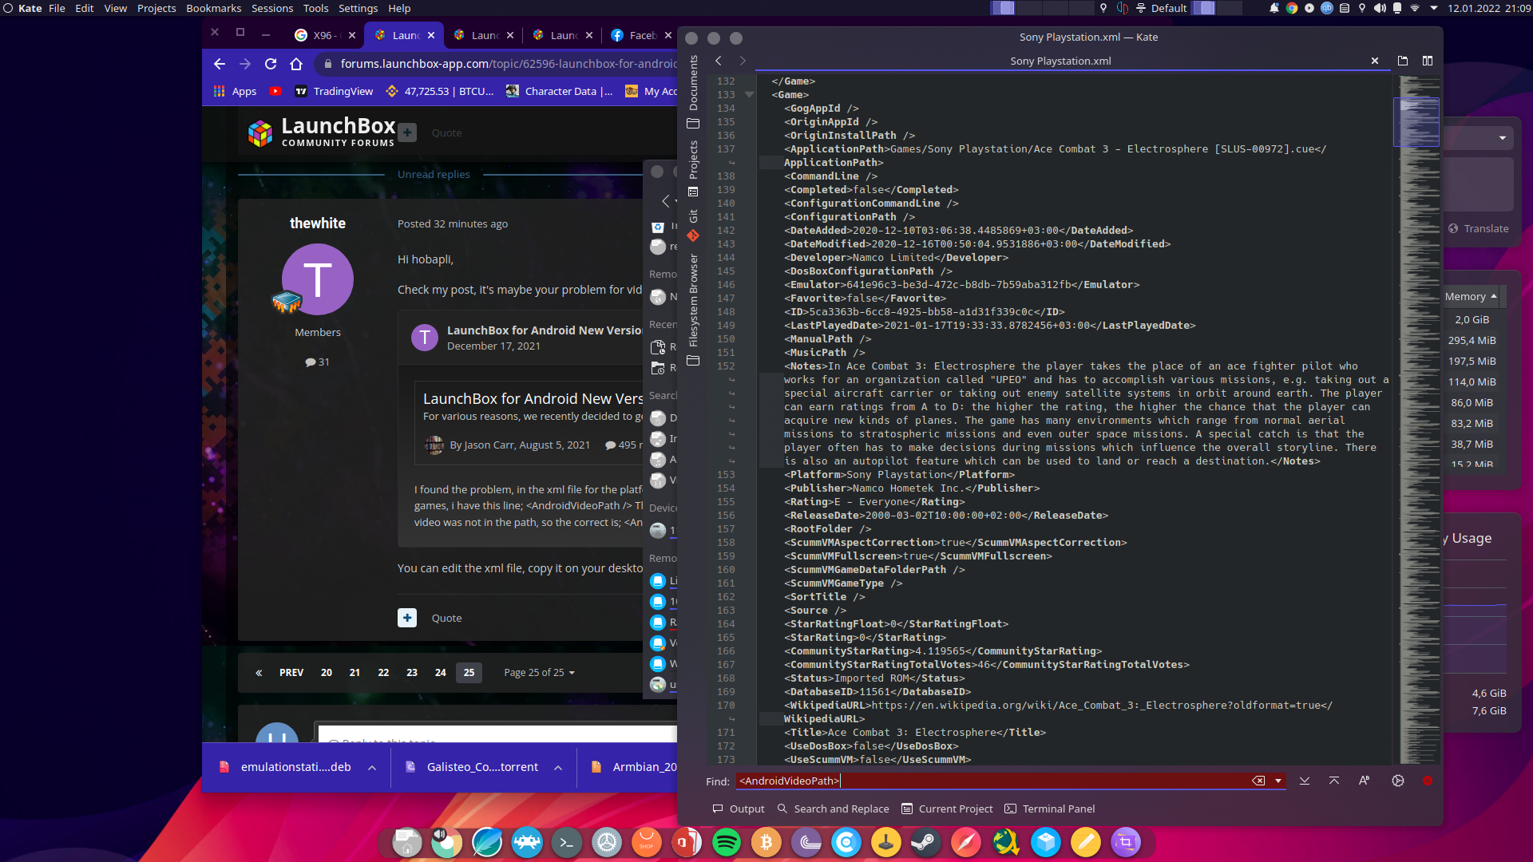Open emulationstation deb download options
Screen dimensions: 1533x862
pos(372,767)
